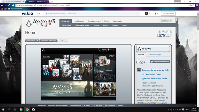This screenshot has height=112, width=199.
Task: Expand the Bewerken dropdown arrow
Action: 38,41
